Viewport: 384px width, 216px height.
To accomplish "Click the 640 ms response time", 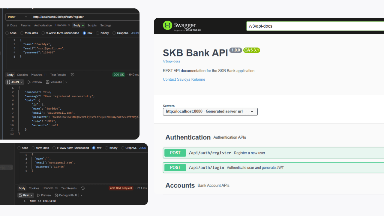I will click(x=134, y=75).
